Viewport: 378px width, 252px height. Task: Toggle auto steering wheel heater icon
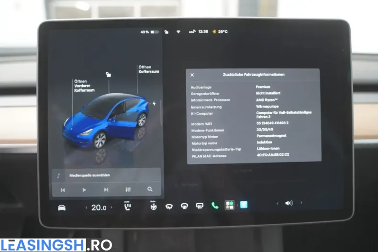click(153, 206)
